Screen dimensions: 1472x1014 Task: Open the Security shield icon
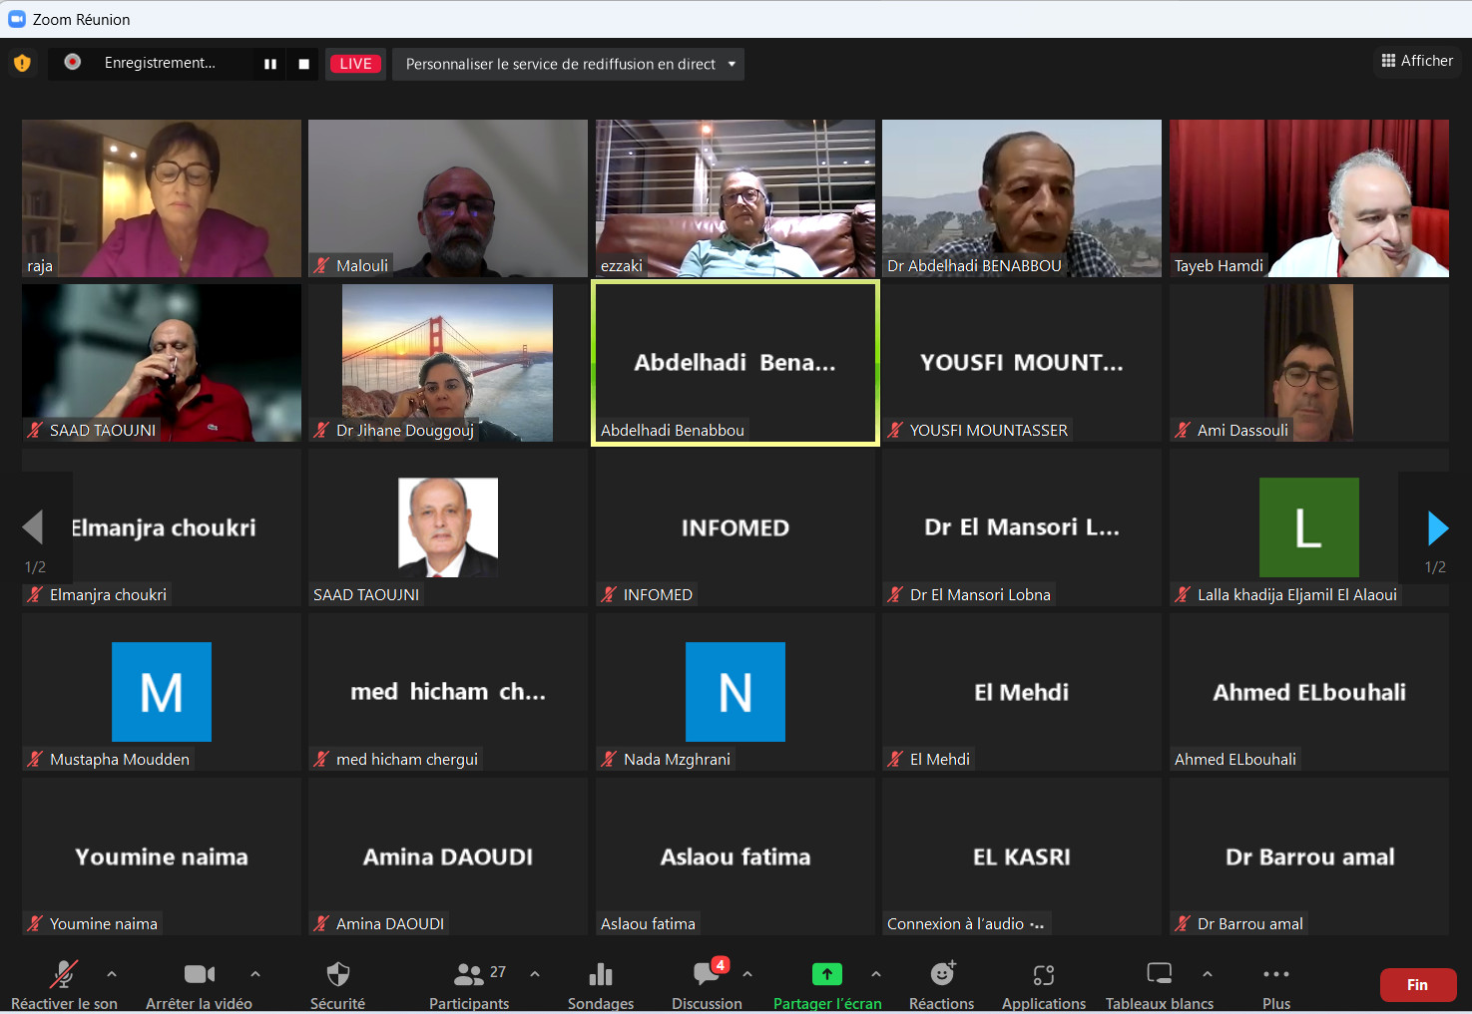338,975
